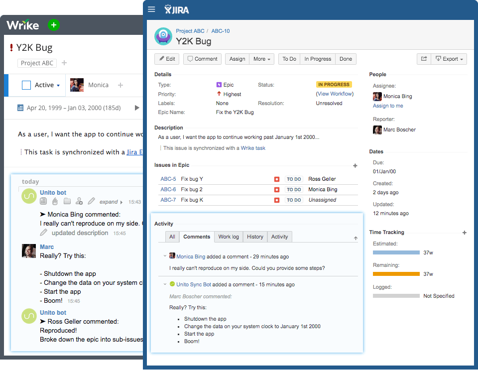Open the Jira hamburger menu
Viewport: 478px width, 370px height.
click(x=151, y=8)
